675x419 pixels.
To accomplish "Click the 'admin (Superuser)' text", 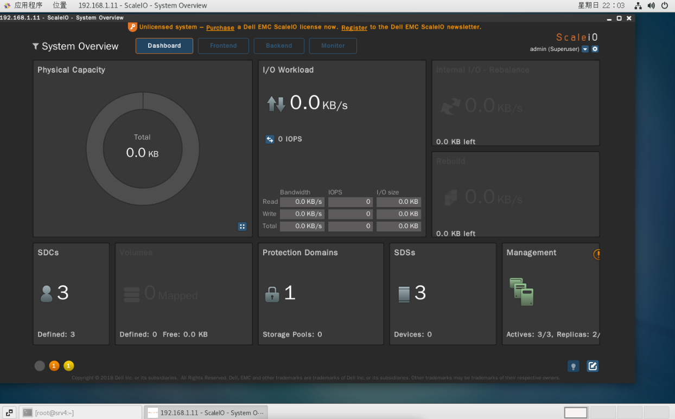I will (555, 49).
